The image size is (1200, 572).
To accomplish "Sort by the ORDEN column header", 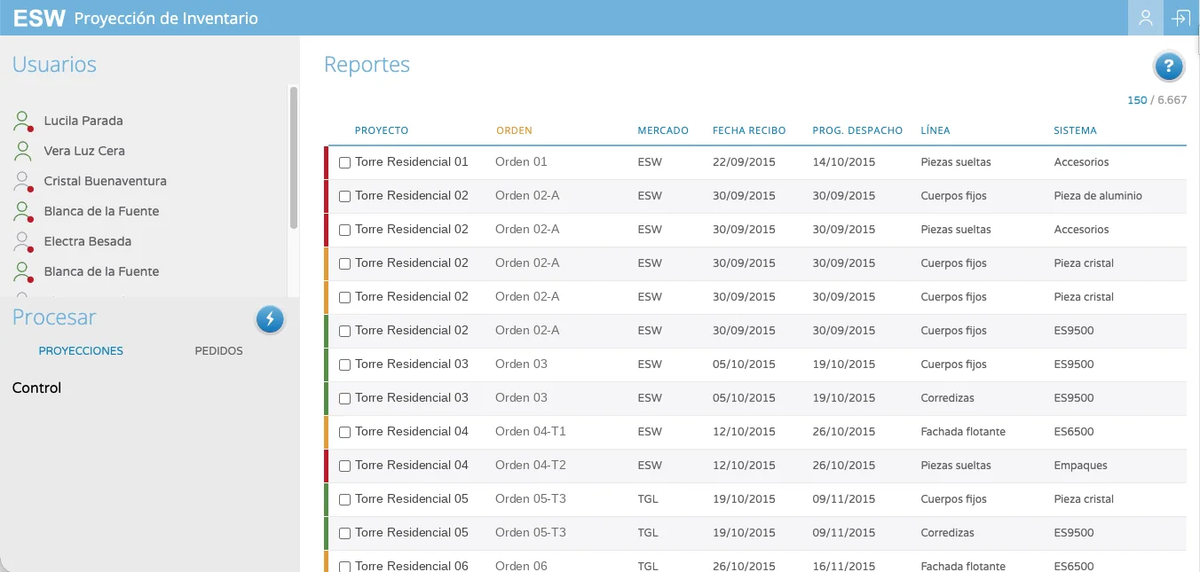I will pos(514,130).
